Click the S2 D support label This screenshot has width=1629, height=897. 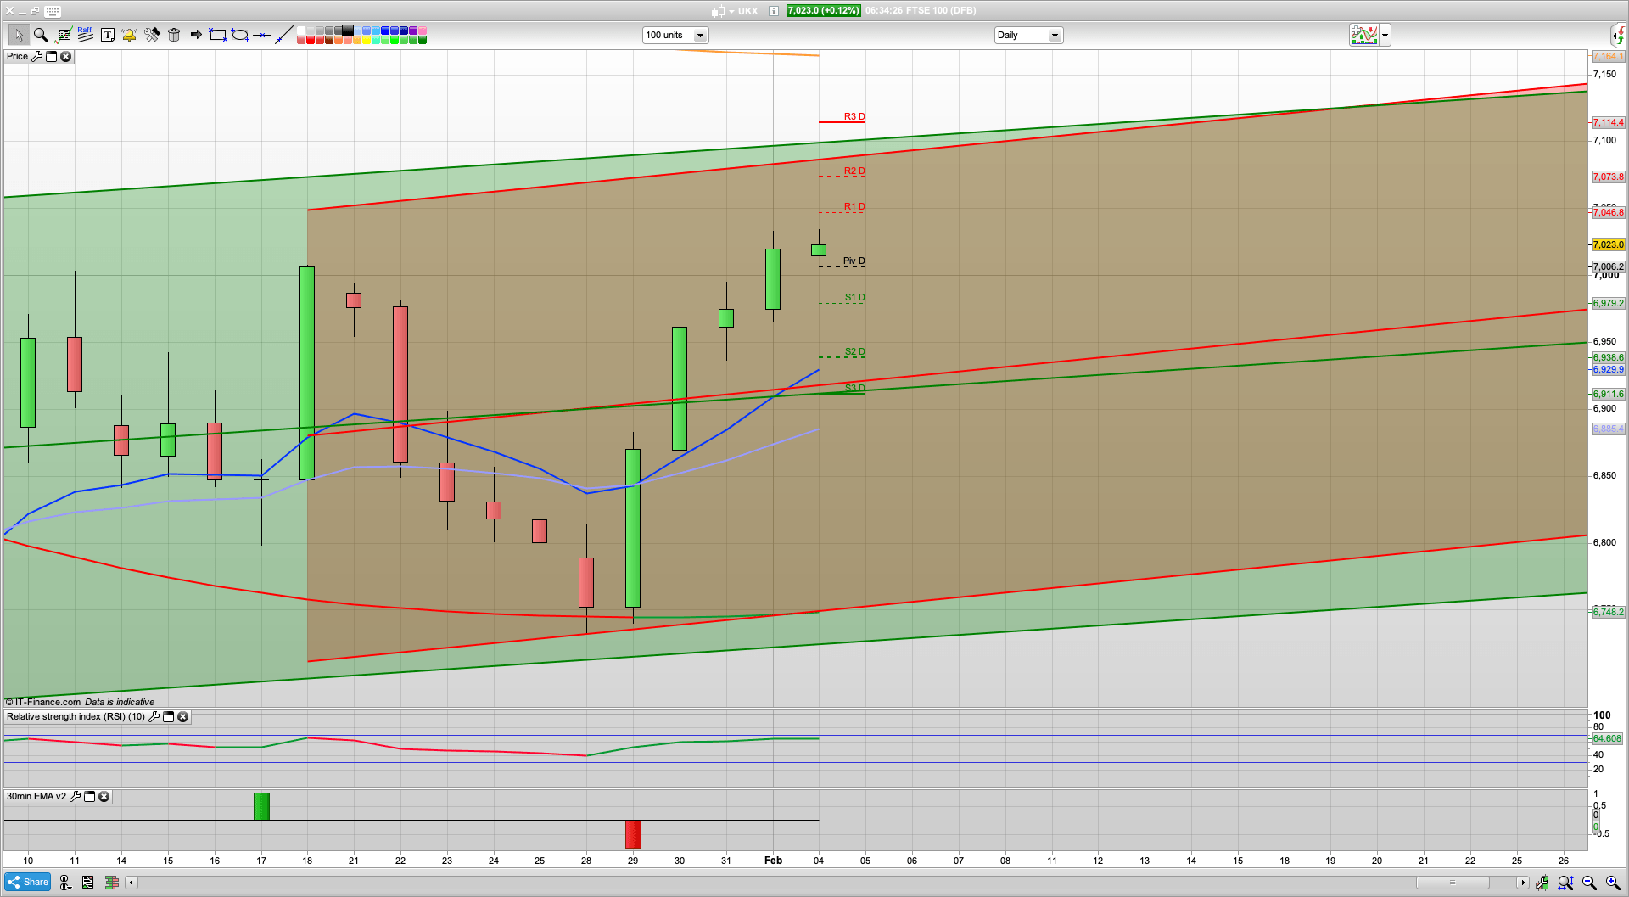[x=855, y=351]
